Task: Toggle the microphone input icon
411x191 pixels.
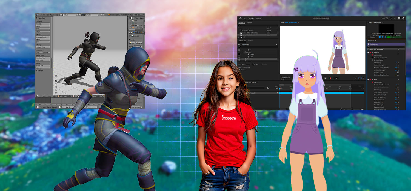Action: [x=385, y=37]
